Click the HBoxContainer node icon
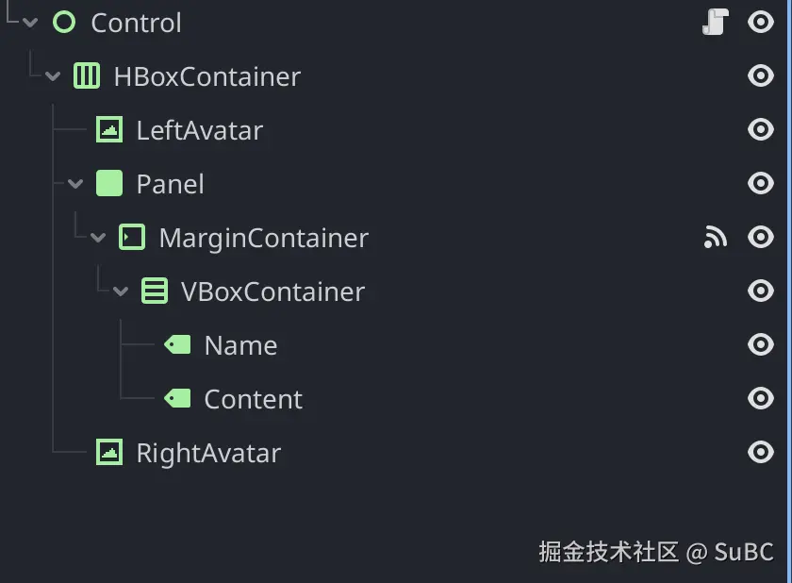Screen dimensions: 792x583 pos(87,75)
